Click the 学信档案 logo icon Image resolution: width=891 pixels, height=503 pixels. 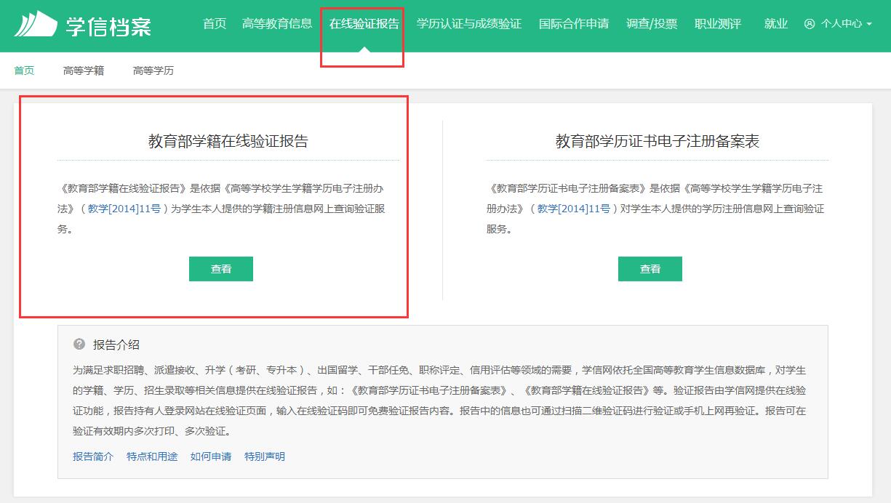tap(36, 24)
